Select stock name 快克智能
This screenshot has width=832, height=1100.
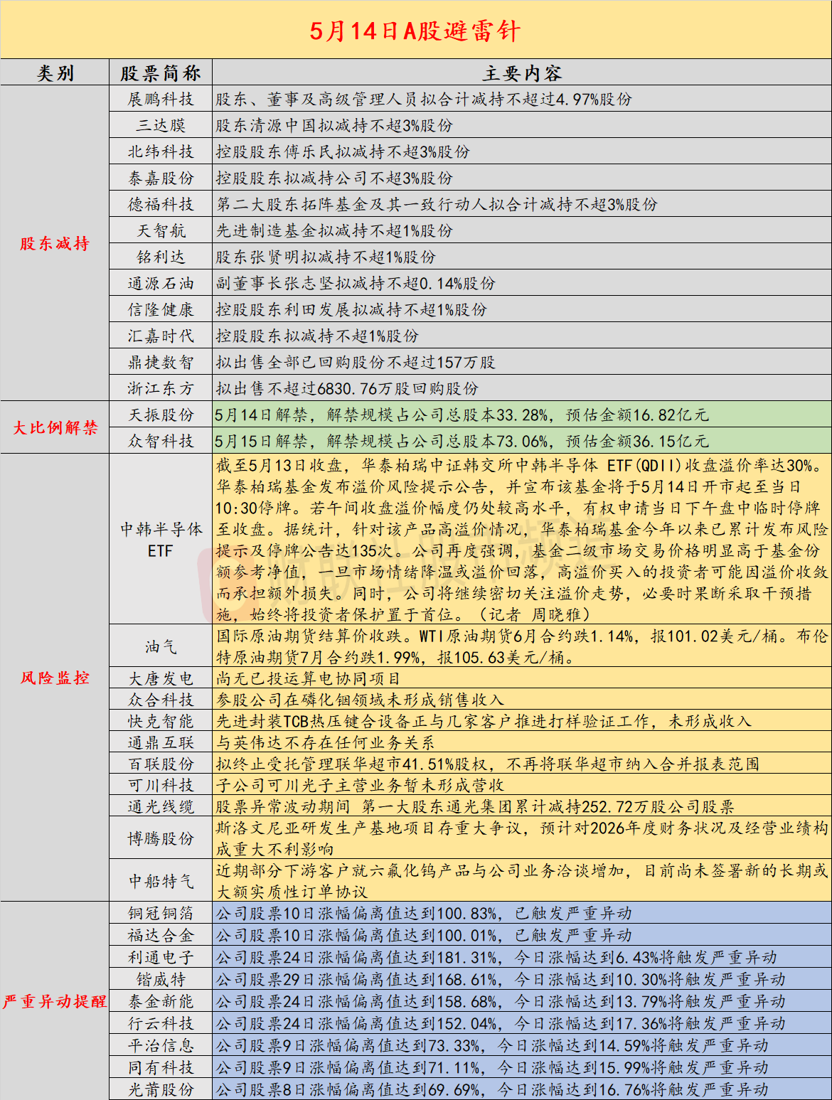click(161, 721)
